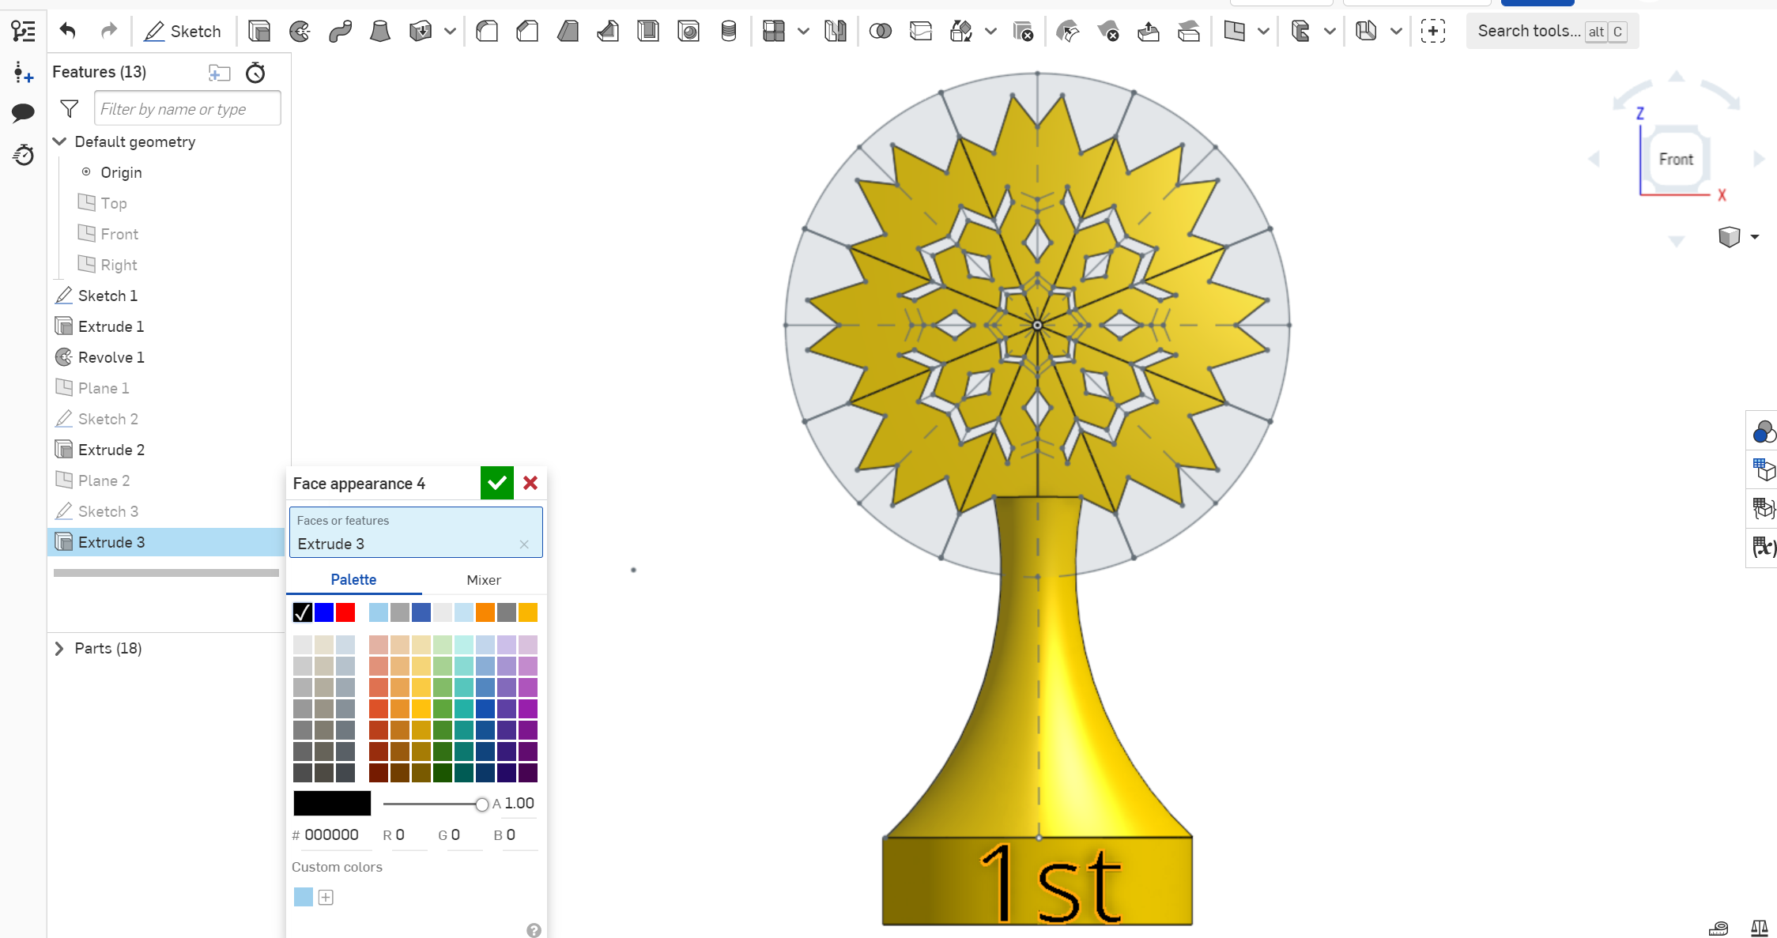Select the Fillet tool
Viewport: 1777px width, 938px height.
(x=487, y=31)
